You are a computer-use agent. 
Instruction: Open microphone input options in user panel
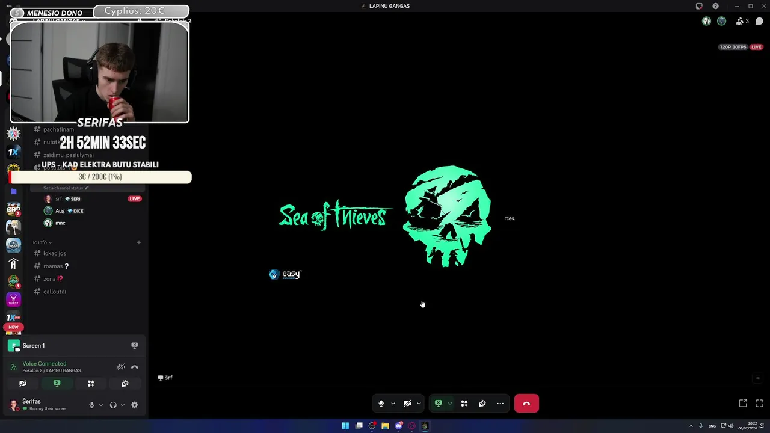point(100,405)
